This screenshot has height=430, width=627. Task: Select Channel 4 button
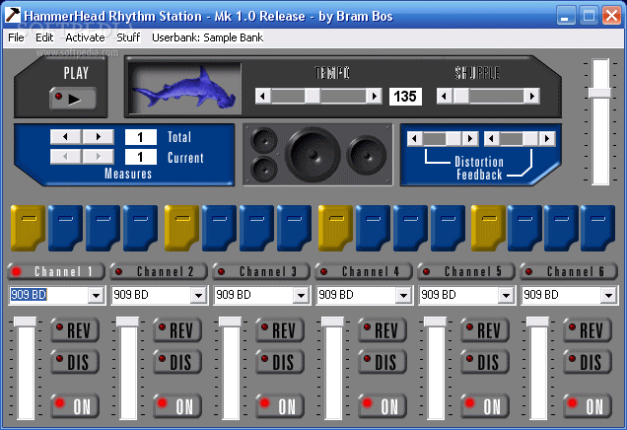(364, 271)
